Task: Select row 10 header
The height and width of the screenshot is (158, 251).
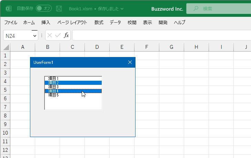Action: [x=5, y=133]
